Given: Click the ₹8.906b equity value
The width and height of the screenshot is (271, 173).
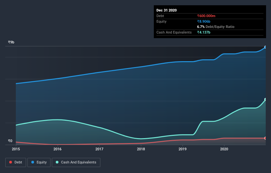Looking at the screenshot, I should pos(204,21).
